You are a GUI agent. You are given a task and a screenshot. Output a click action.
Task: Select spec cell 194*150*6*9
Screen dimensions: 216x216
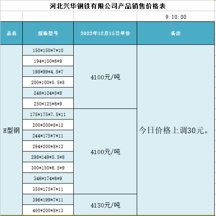(48, 61)
